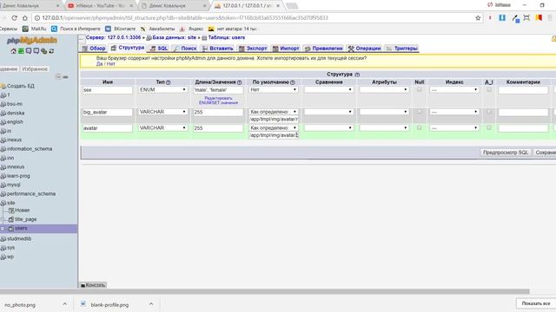Open the Сравнение dropdown for sex row

tap(328, 90)
